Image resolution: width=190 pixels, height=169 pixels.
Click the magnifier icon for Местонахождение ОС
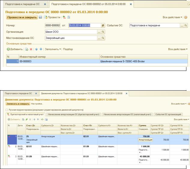pyautogui.click(x=103, y=38)
